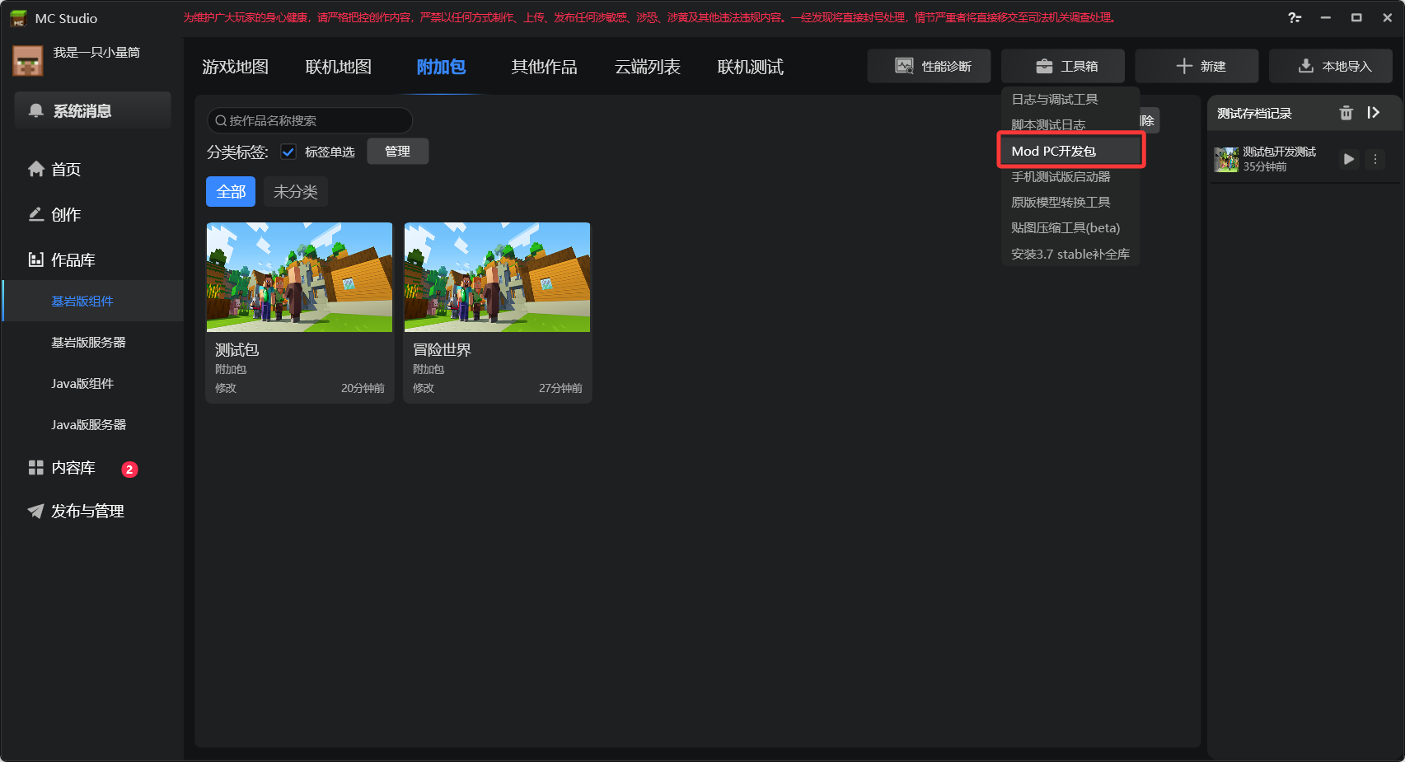Viewport: 1405px width, 762px height.
Task: Choose 原版模型转换工具 menu entry
Action: [x=1061, y=202]
